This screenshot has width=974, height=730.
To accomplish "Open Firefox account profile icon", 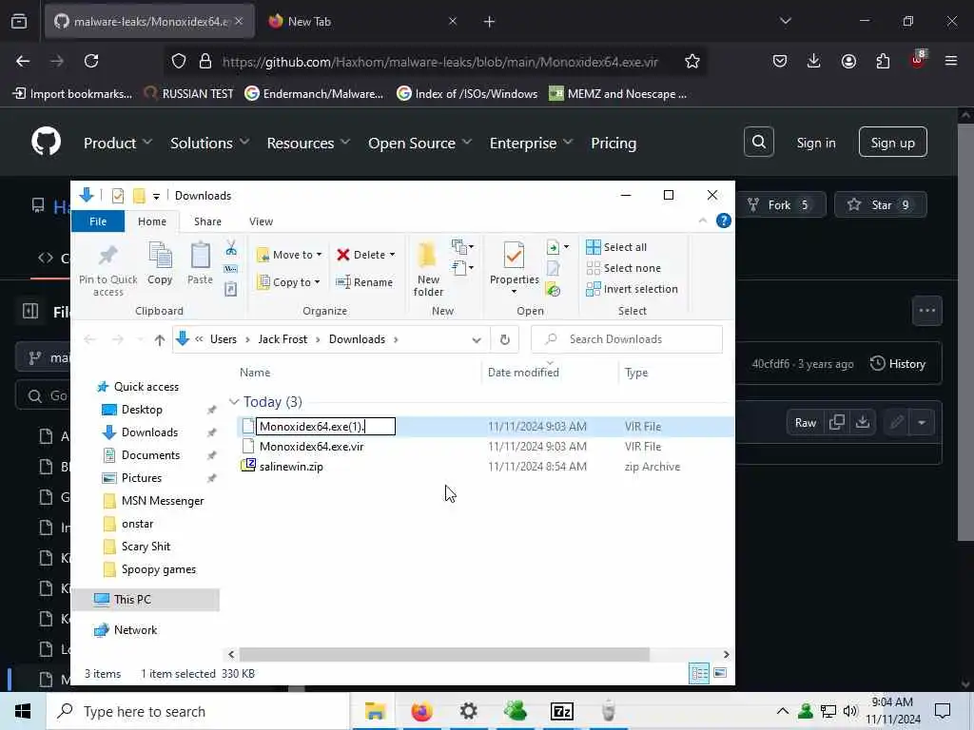I will click(x=848, y=61).
